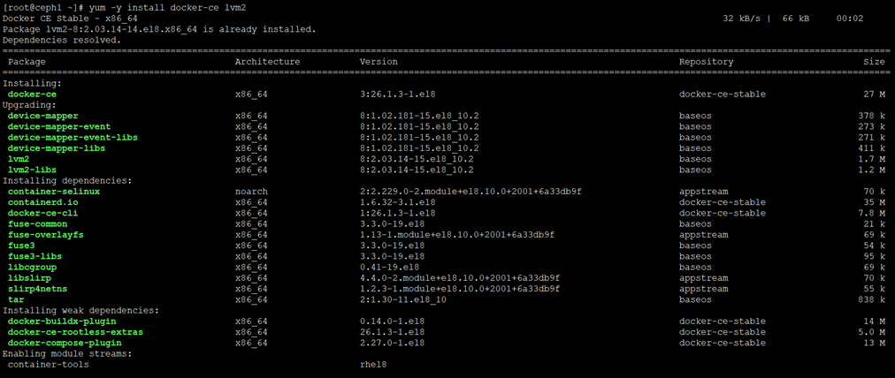Screen dimensions: 895x378
Task: Click the Size column header
Action: point(874,62)
